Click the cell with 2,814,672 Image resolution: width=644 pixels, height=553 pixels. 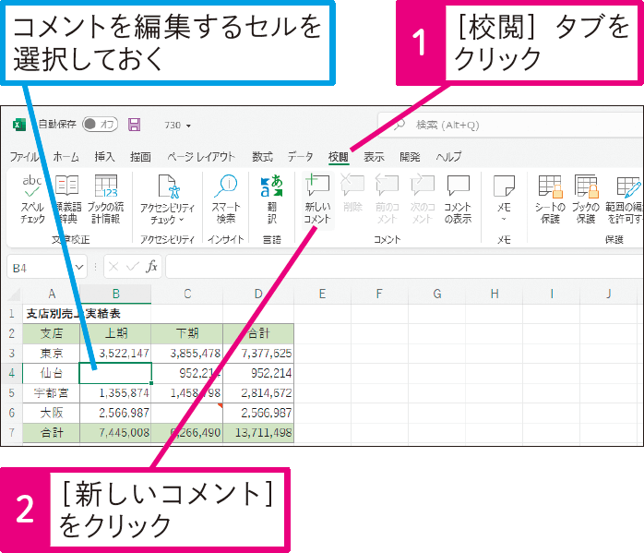(258, 392)
